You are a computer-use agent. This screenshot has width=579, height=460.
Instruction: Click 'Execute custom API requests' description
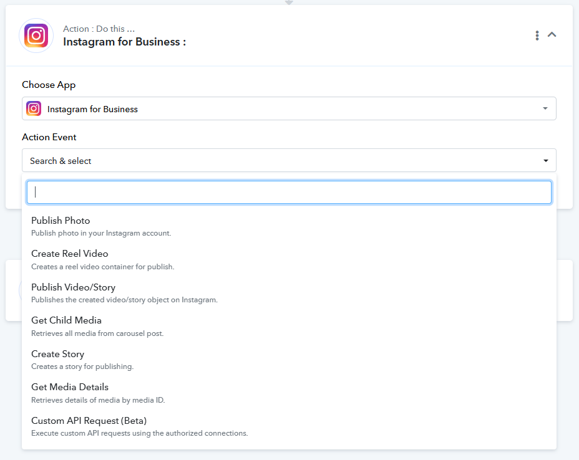pyautogui.click(x=140, y=433)
